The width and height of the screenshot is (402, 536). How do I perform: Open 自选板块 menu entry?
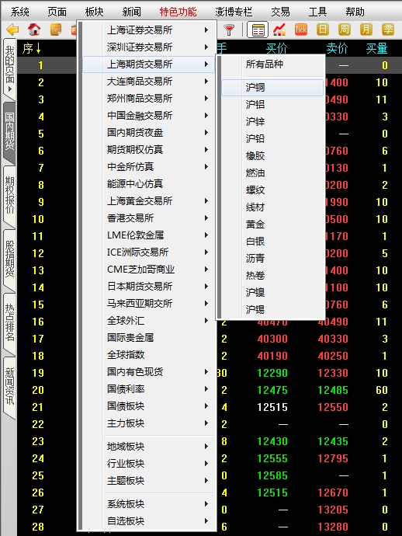pos(148,521)
